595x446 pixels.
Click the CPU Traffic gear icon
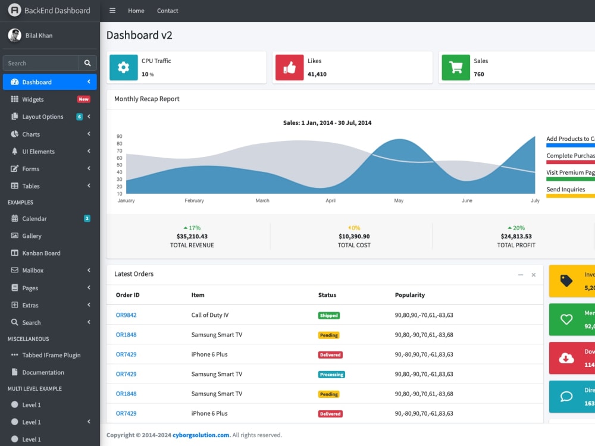point(123,68)
